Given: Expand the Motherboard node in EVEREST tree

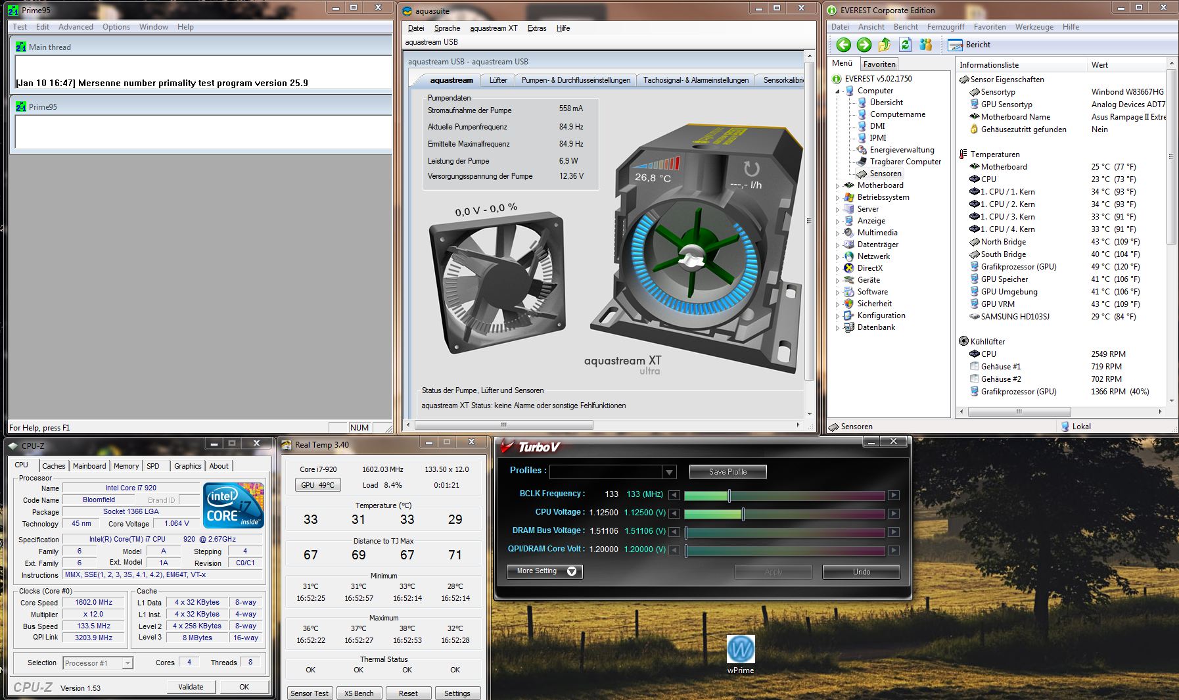Looking at the screenshot, I should (838, 186).
